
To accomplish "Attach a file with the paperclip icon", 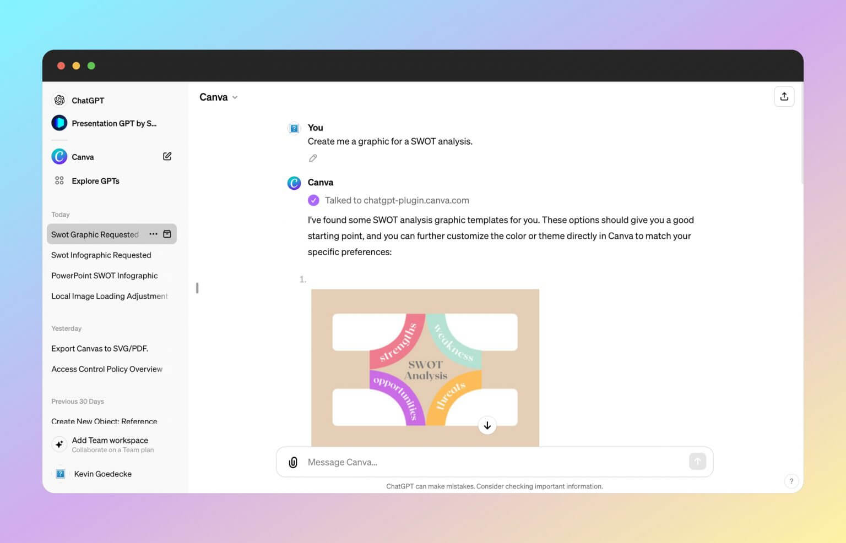I will pos(292,462).
